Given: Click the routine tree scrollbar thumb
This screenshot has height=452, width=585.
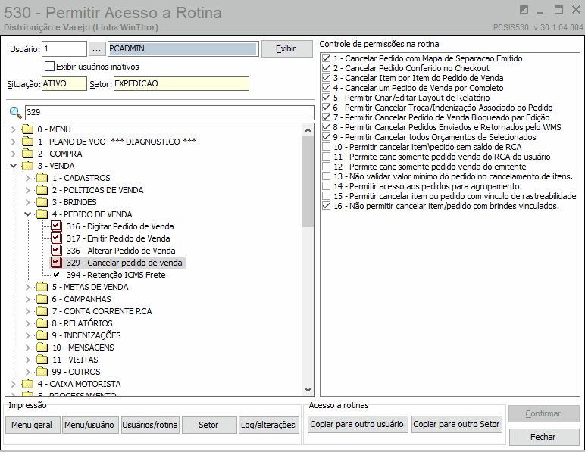Looking at the screenshot, I should coord(308,182).
